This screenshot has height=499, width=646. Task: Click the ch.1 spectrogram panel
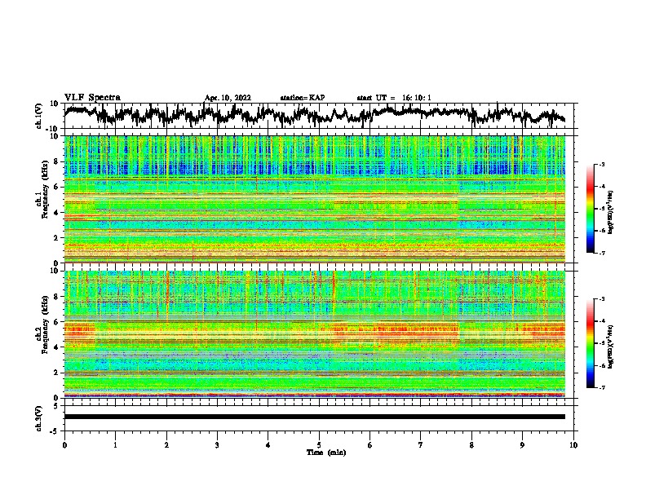(314, 199)
